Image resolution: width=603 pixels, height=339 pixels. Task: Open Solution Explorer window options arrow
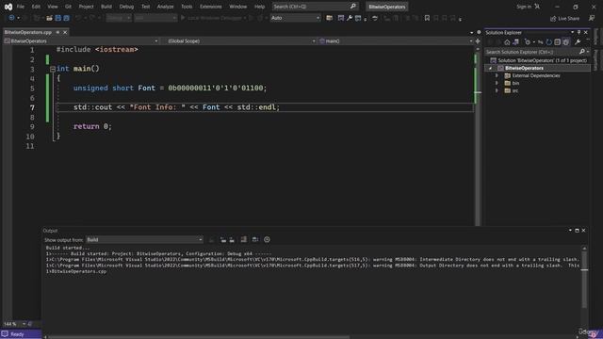tap(572, 32)
